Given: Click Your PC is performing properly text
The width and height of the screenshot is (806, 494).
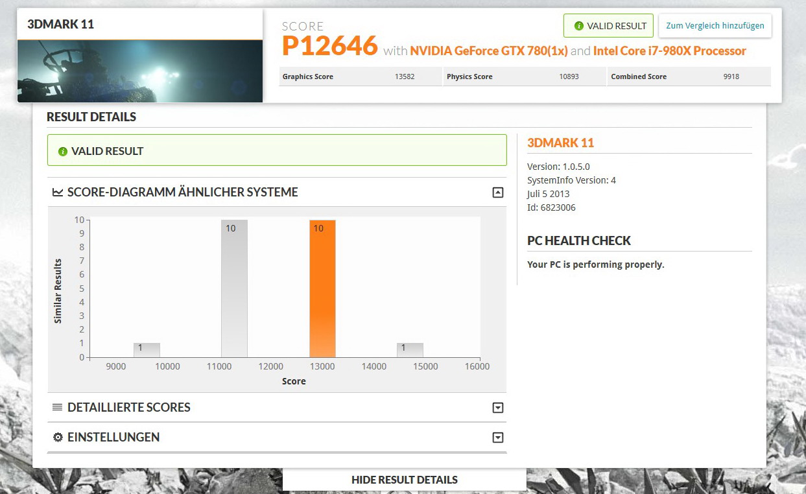Looking at the screenshot, I should coord(596,265).
